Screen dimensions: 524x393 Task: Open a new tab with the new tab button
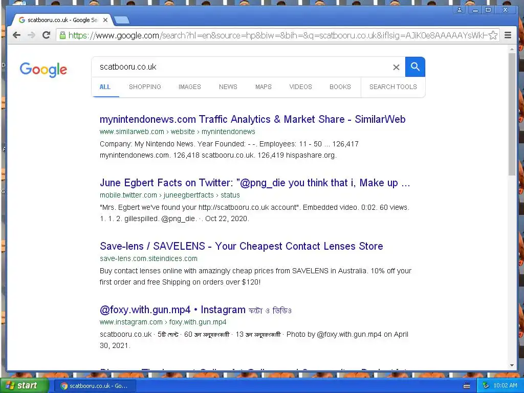122,20
